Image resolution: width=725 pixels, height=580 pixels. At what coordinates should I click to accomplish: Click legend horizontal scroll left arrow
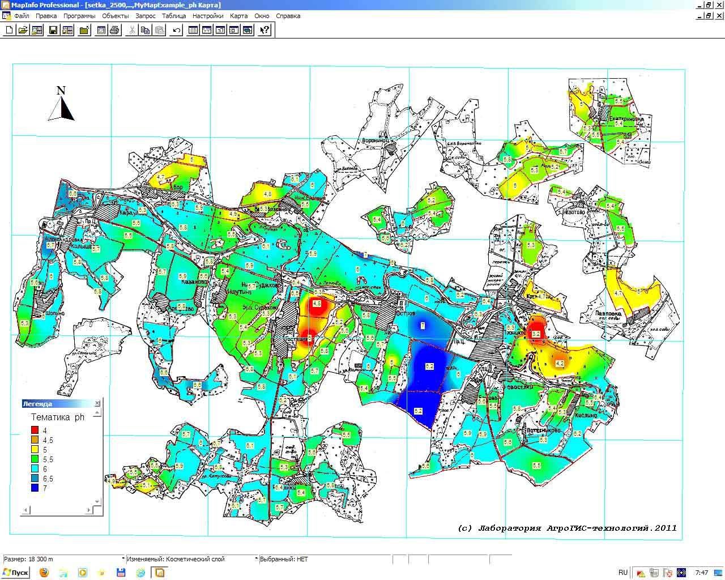(25, 510)
